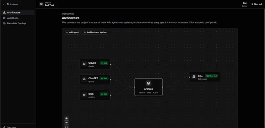Click the Salesforce Connected status badge
Viewport: 265px width, 128px height.
(x=211, y=76)
